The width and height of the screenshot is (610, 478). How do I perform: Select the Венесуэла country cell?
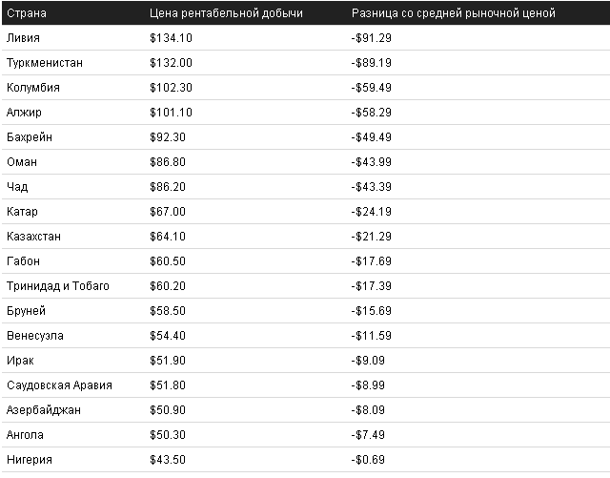[x=35, y=336]
